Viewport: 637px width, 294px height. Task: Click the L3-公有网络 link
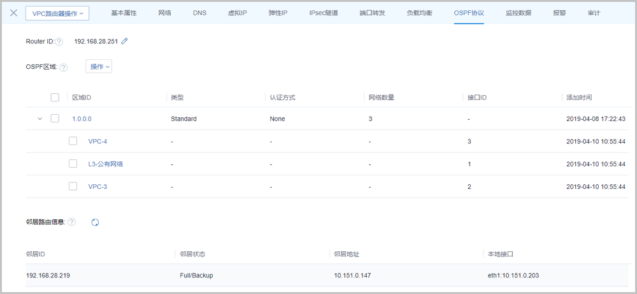coord(105,164)
